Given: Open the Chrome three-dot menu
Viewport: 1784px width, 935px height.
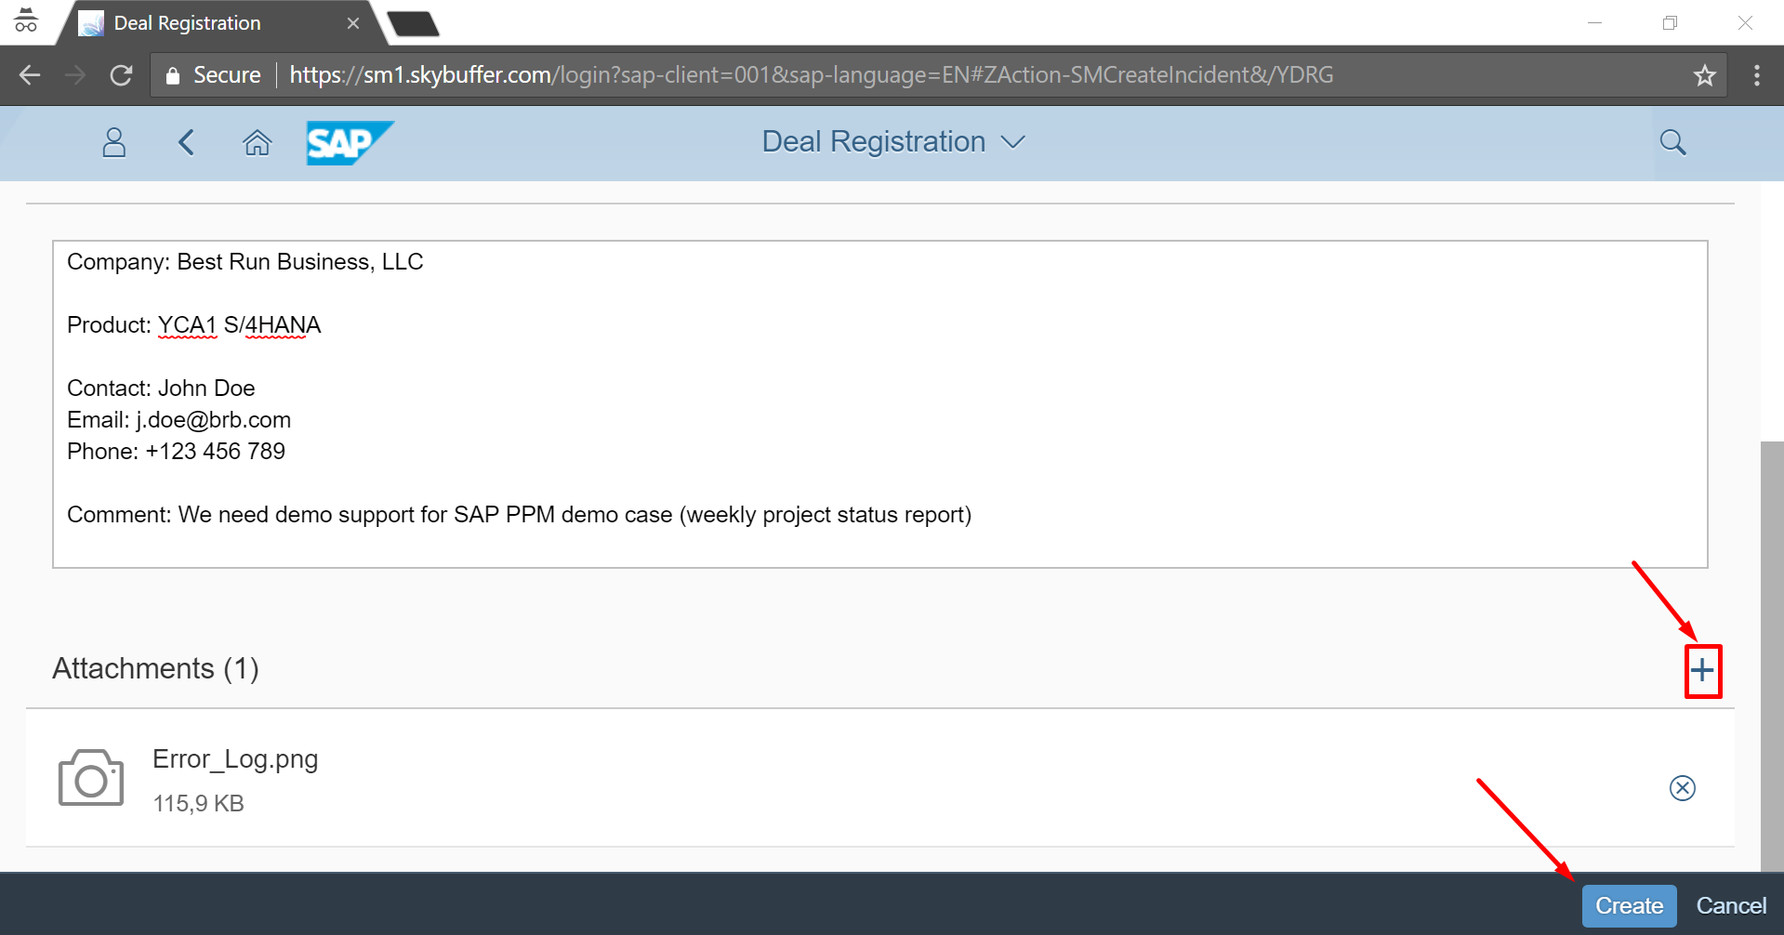Looking at the screenshot, I should coord(1756,75).
